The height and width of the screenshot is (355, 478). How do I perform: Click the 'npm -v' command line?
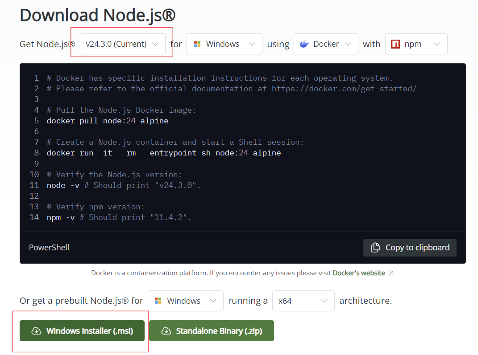coord(119,217)
